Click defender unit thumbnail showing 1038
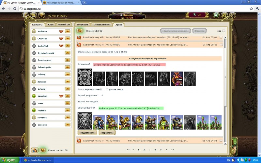 [112, 122]
